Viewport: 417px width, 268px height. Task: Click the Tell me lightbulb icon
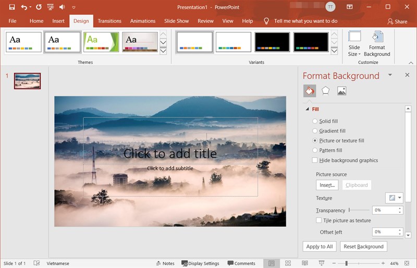266,21
